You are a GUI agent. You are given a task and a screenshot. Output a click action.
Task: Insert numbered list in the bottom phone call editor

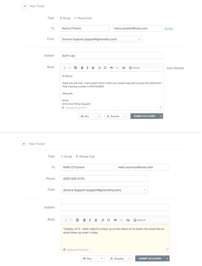(103, 220)
